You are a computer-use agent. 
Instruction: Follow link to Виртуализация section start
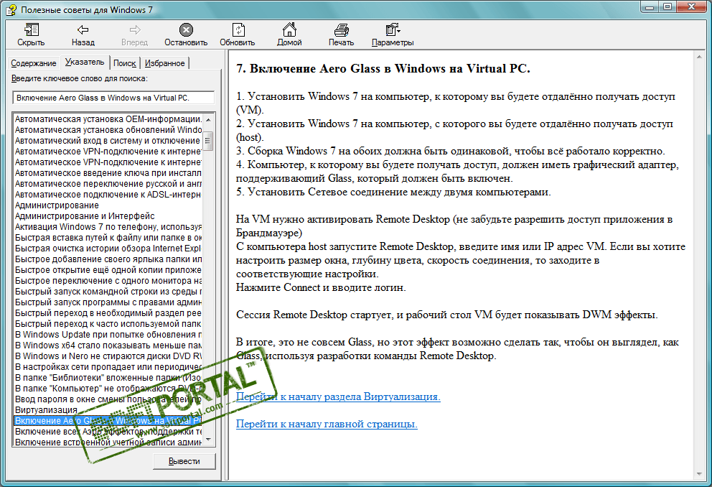point(338,396)
